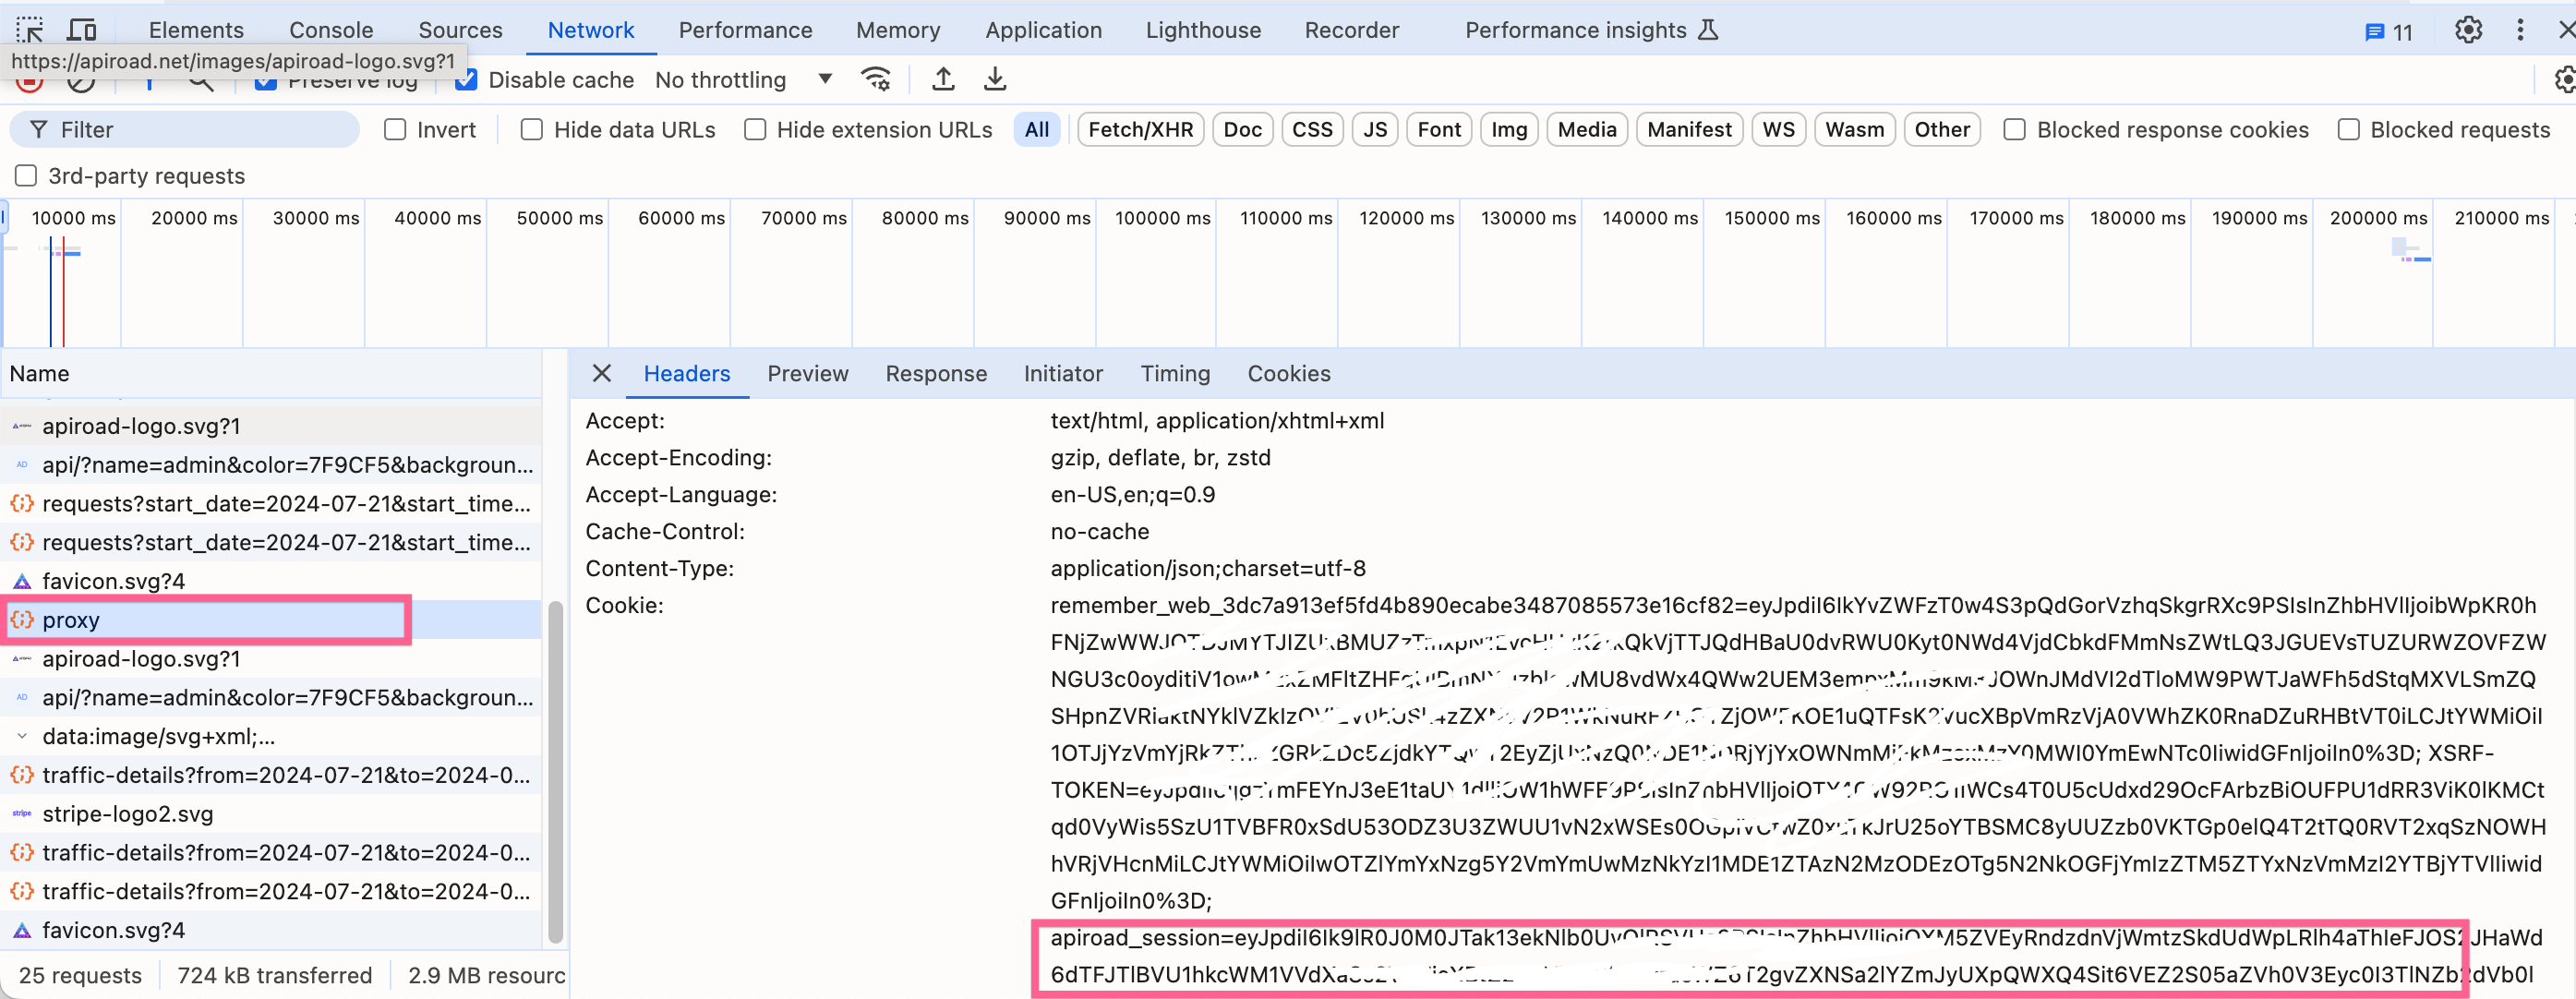This screenshot has height=999, width=2576.
Task: Select the last favicon.svg?4 request
Action: coord(271,930)
